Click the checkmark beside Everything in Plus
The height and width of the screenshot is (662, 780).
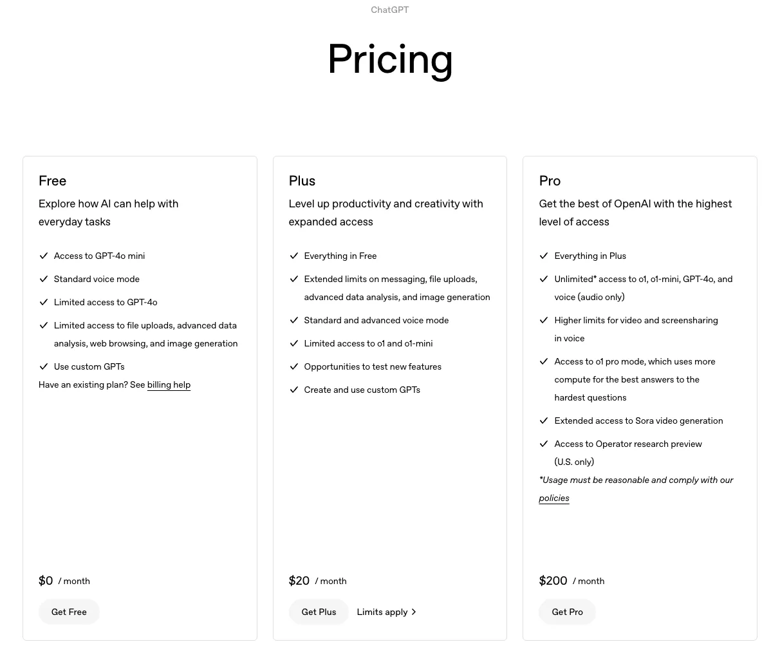(544, 256)
